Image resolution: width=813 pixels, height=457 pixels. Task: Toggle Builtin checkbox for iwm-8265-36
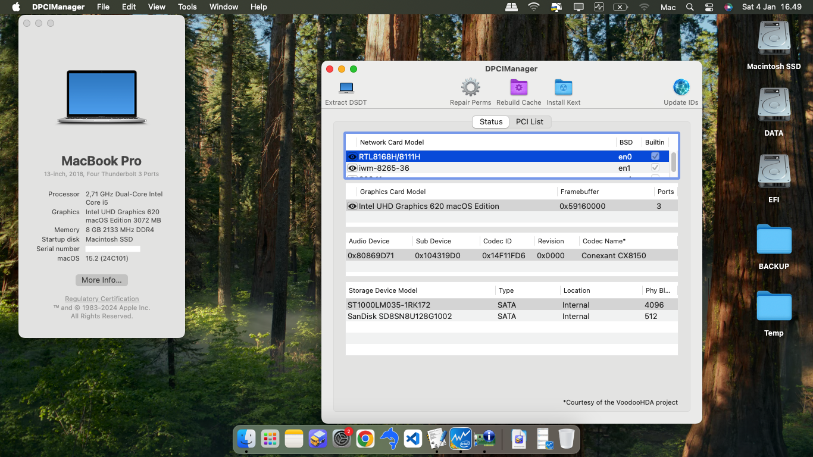[655, 168]
